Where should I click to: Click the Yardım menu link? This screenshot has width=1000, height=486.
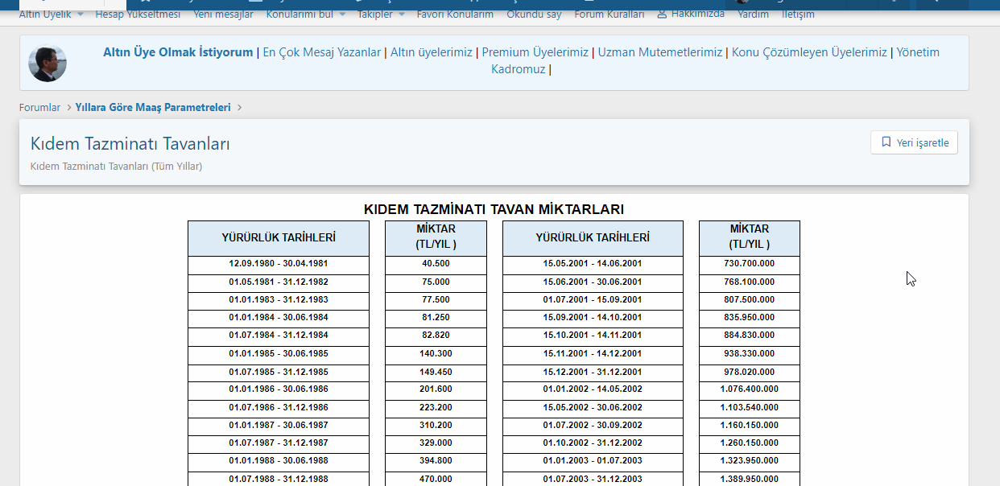point(753,14)
